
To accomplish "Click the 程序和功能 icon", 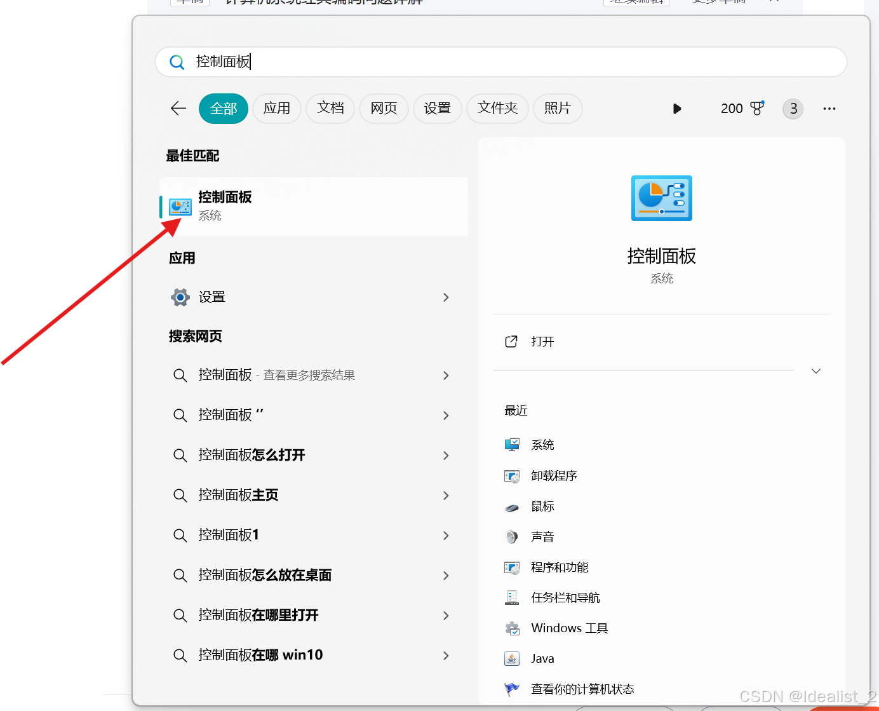I will (x=512, y=567).
